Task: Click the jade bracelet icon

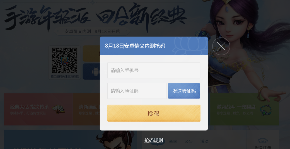Action: (266, 110)
